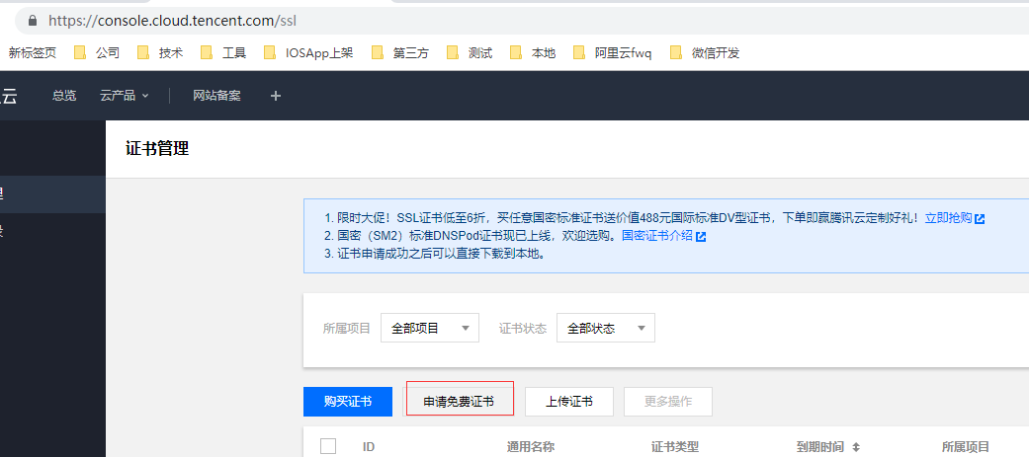Follow the 立即抢购 link

pyautogui.click(x=948, y=218)
